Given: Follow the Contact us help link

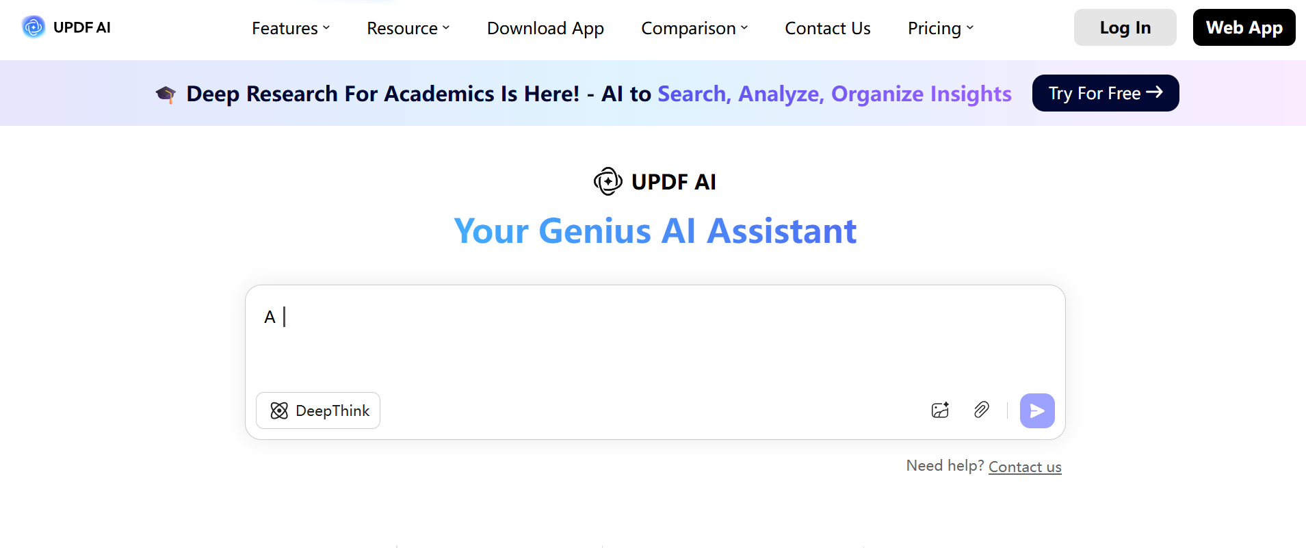Looking at the screenshot, I should [1024, 467].
